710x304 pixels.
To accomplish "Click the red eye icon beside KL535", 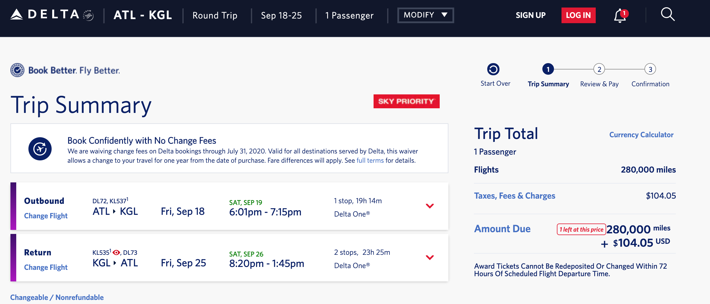I will (116, 252).
